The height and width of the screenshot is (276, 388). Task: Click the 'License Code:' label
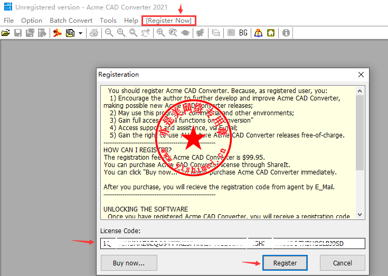[x=120, y=231]
